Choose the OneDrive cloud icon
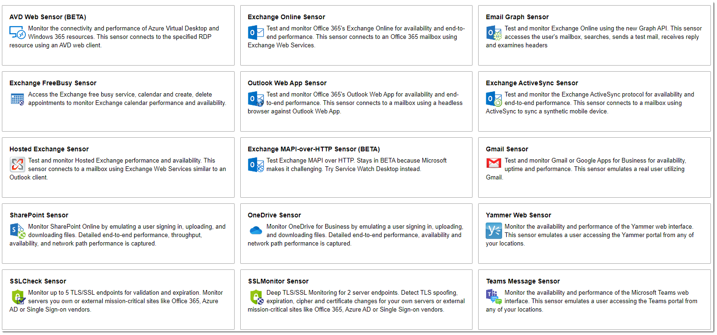Screen dimensions: 717x335 coord(256,230)
